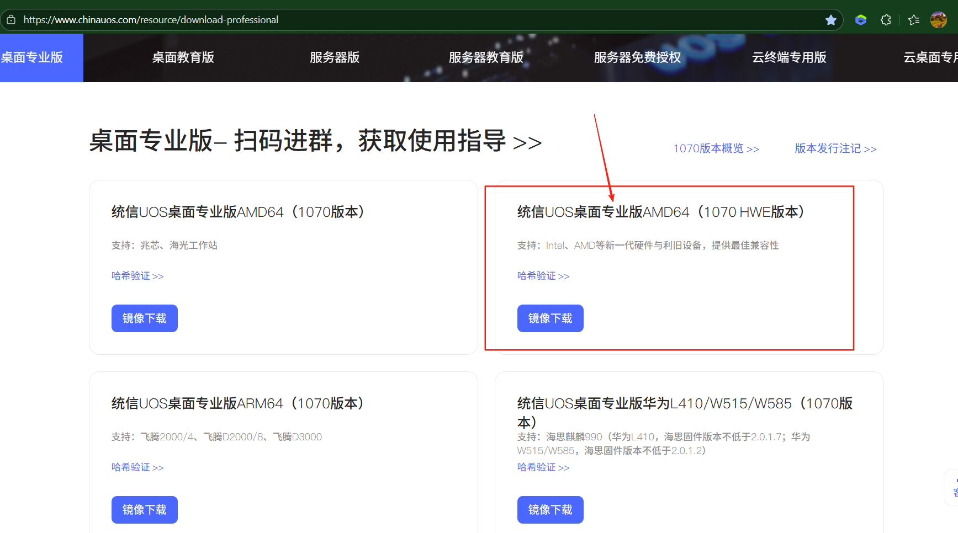958x533 pixels.
Task: Click 哈希验证 under ARM64 1070版本
Action: pos(137,467)
